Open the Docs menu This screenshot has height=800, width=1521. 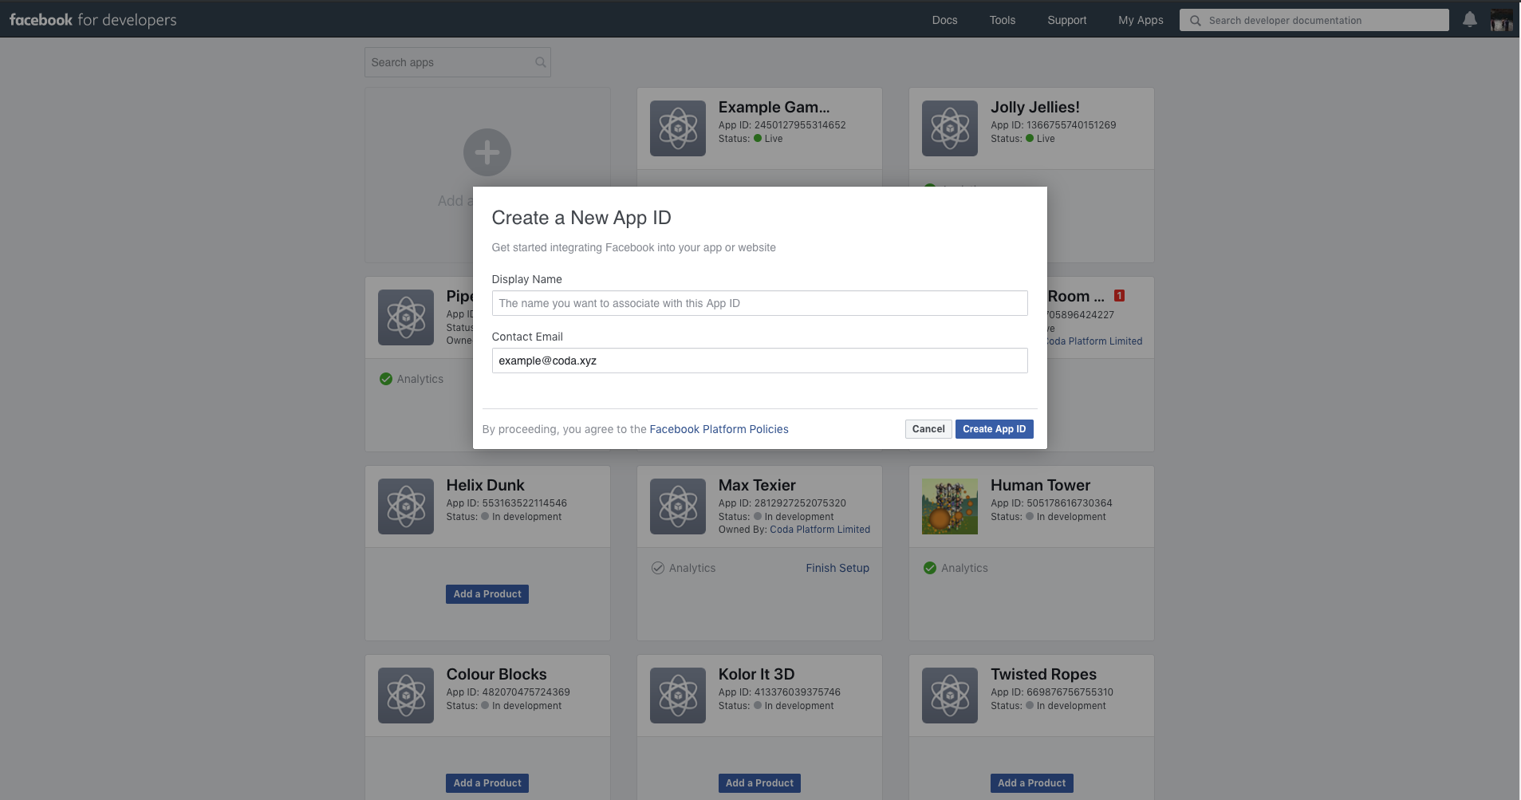(x=944, y=20)
